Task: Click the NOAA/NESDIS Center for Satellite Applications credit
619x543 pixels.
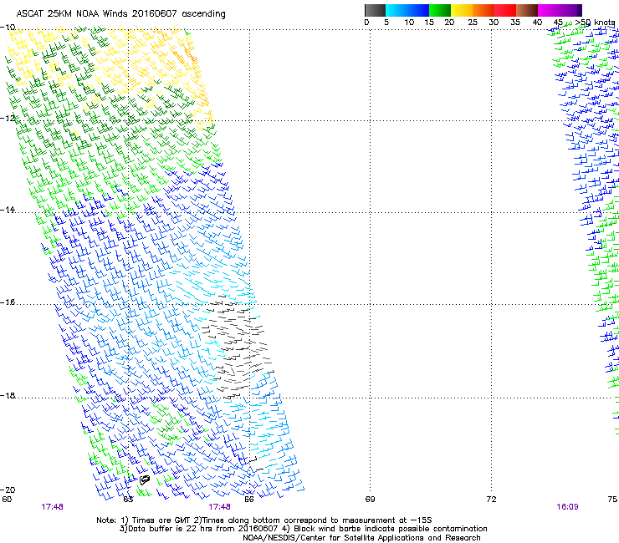Action: pos(361,538)
